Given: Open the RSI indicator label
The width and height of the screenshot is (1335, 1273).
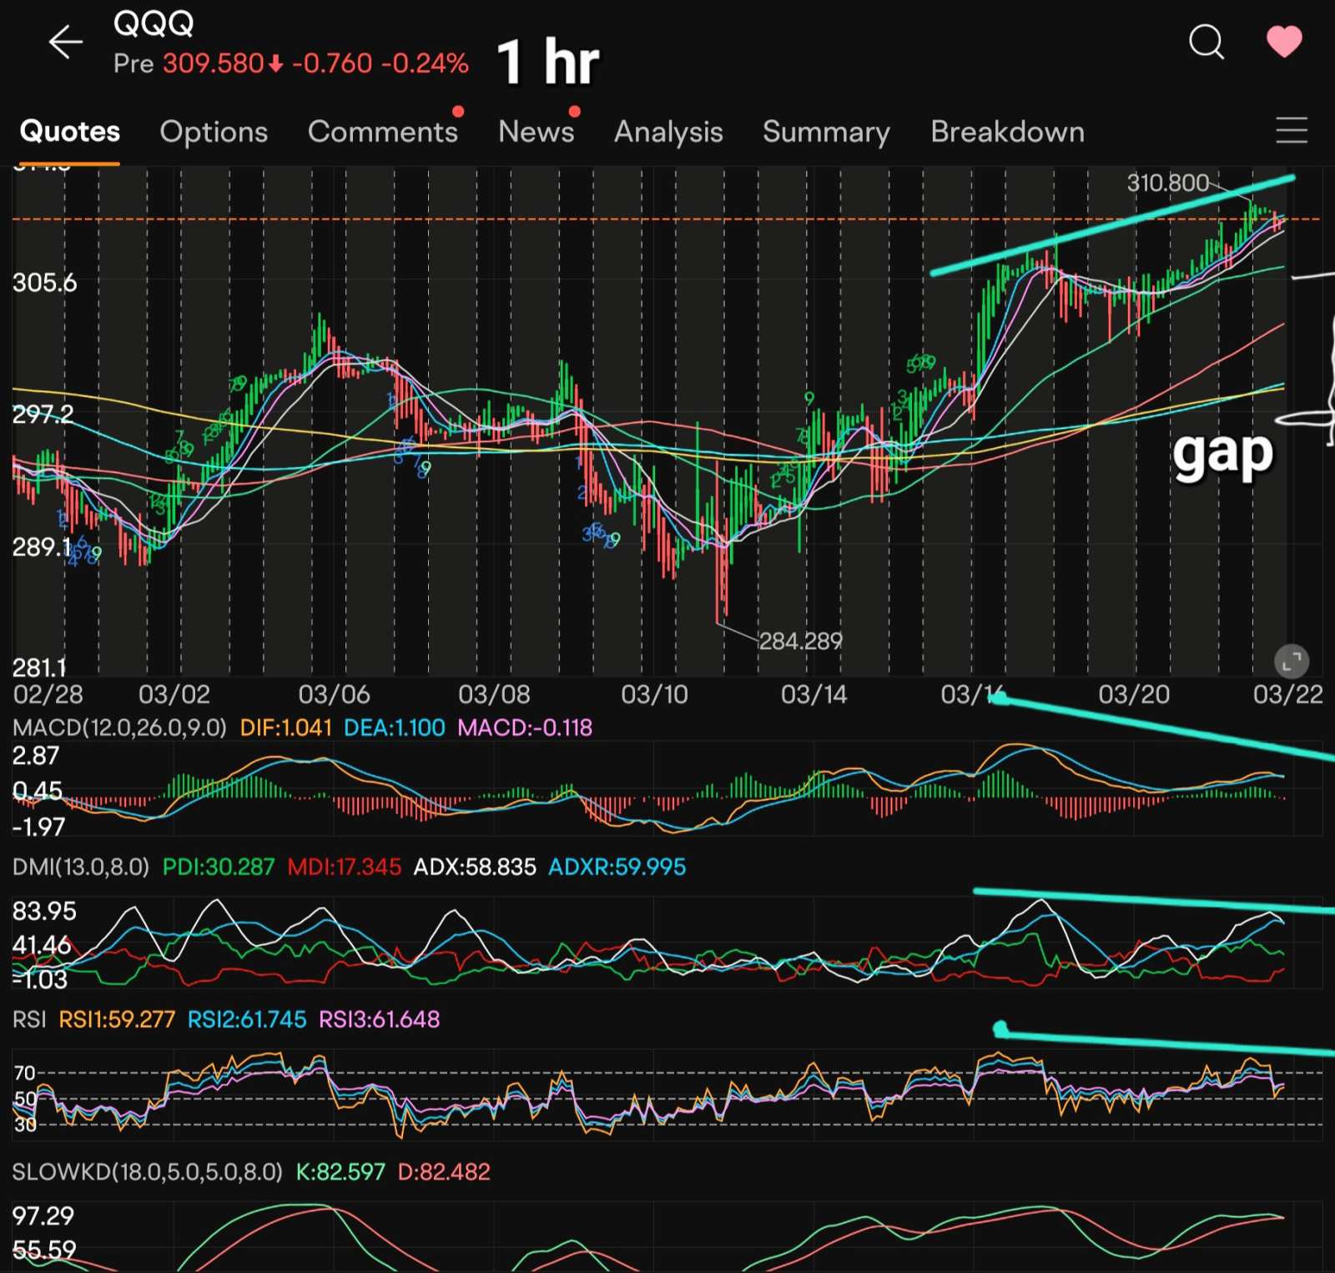Looking at the screenshot, I should point(29,1019).
